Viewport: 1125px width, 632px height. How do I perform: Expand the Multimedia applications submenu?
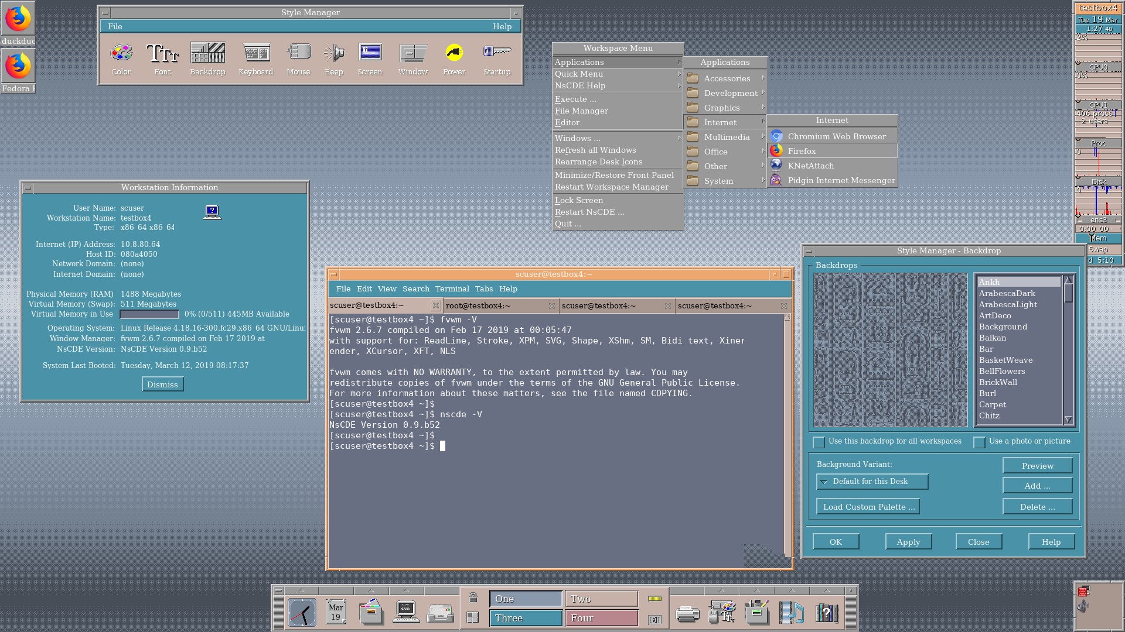click(x=727, y=137)
